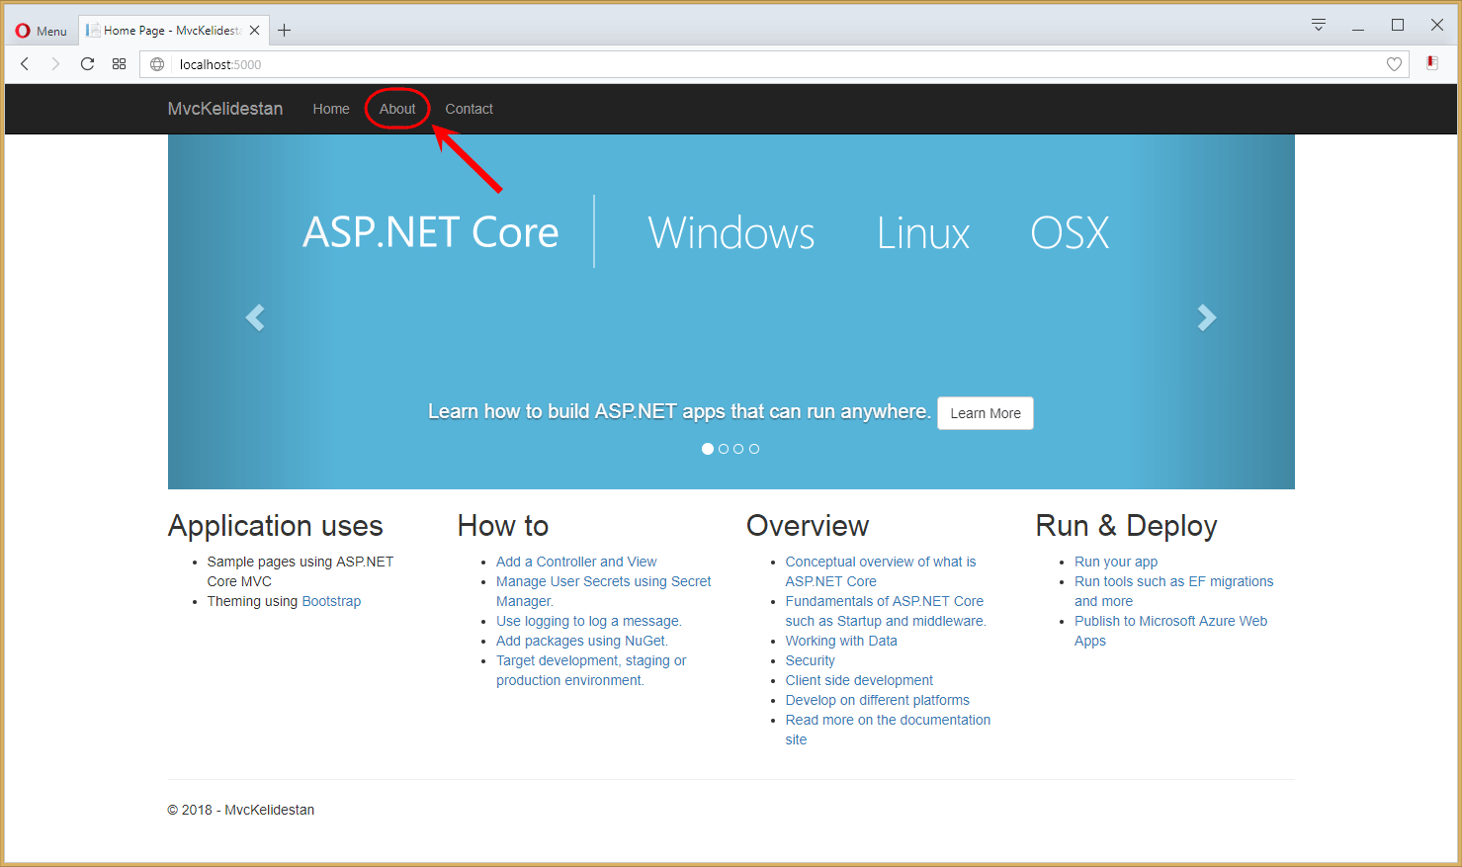Open Fundamentals of ASP.NET Core link

886,611
